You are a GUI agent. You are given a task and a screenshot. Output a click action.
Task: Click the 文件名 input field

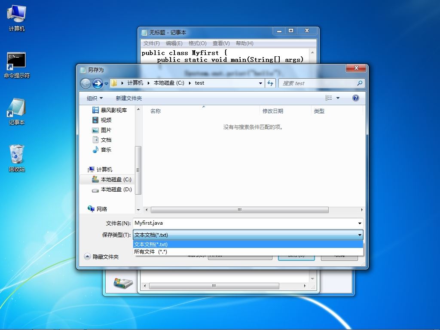[244, 223]
